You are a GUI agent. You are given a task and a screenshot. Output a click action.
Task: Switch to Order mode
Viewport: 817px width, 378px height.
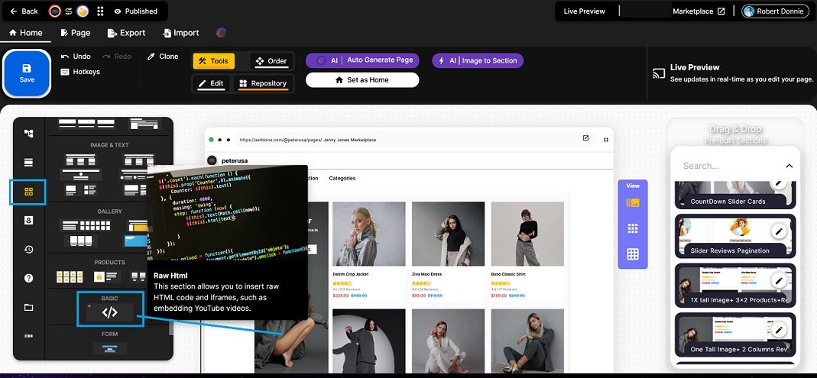point(271,61)
